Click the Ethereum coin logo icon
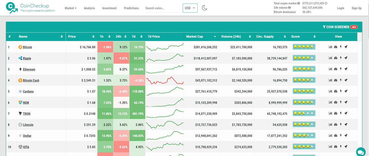The width and height of the screenshot is (369, 156). 20,69
